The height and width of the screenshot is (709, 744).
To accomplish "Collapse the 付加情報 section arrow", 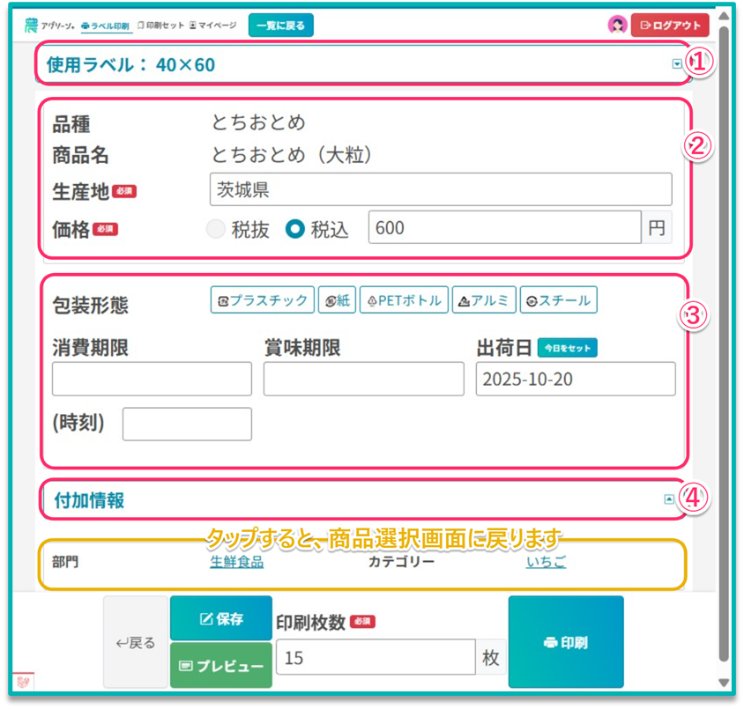I will coord(669,499).
